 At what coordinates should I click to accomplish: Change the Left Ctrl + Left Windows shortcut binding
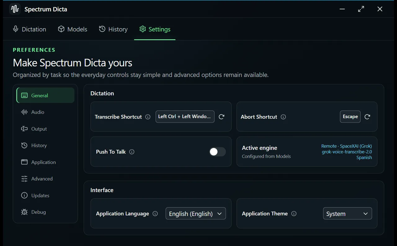tap(185, 117)
